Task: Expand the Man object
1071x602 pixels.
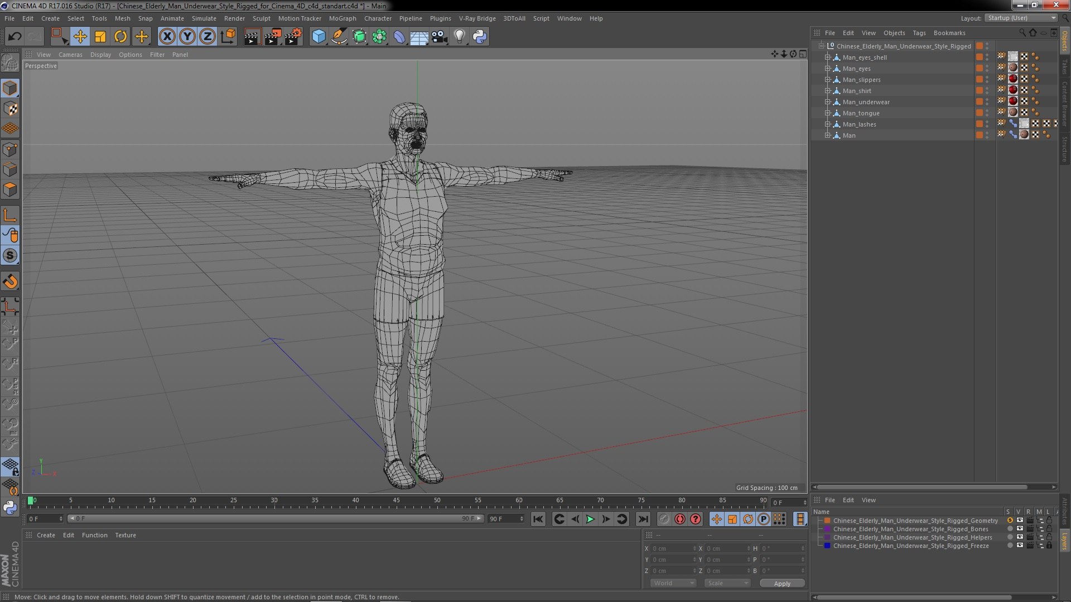Action: 828,135
